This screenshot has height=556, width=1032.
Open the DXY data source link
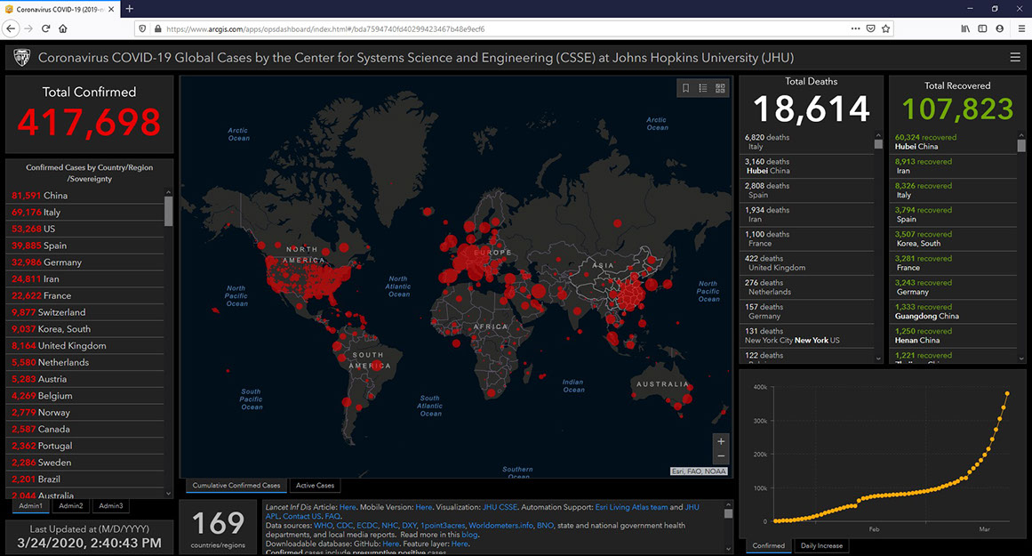tap(410, 526)
